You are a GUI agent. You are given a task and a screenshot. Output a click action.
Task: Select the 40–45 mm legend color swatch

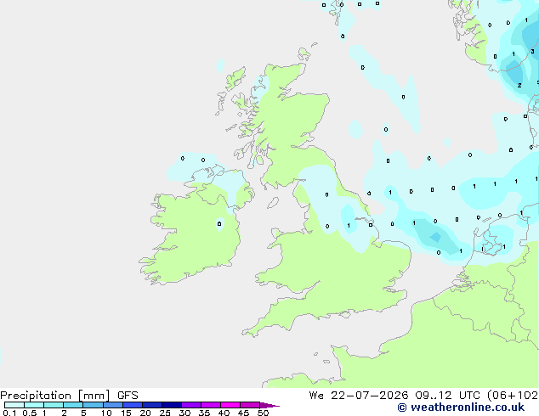[230, 405]
